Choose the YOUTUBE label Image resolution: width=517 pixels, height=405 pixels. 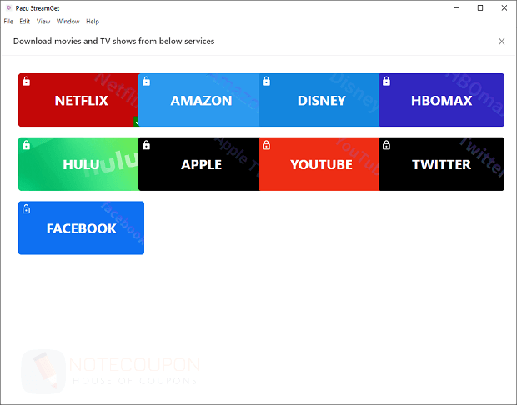pos(322,164)
